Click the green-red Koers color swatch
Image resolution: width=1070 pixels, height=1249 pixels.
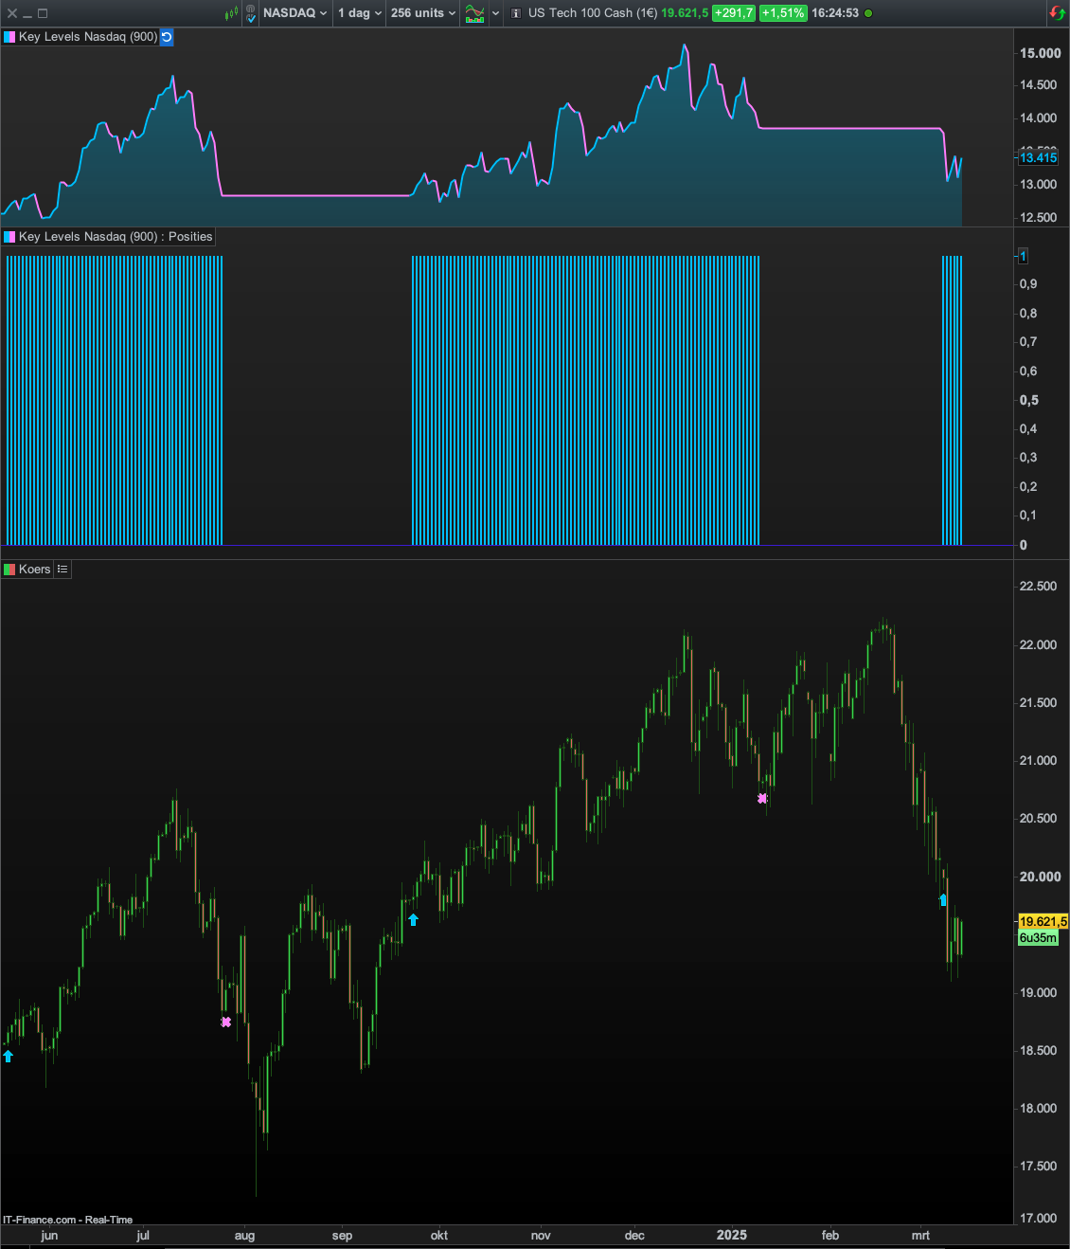(x=9, y=570)
